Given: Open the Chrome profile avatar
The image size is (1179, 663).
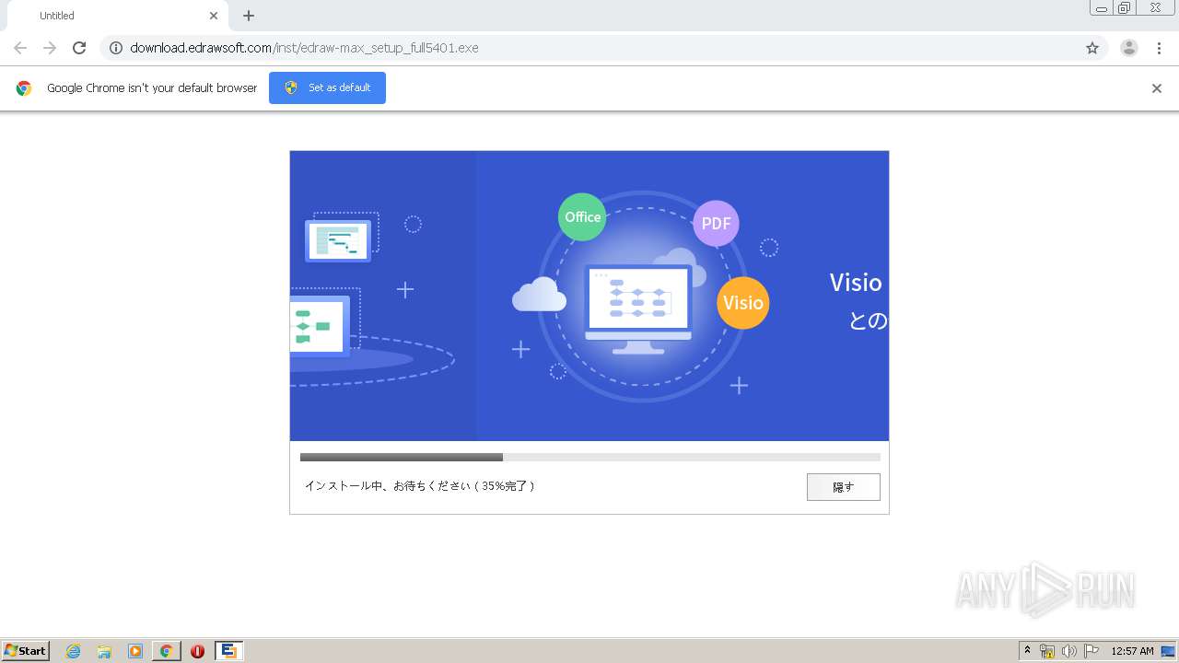Looking at the screenshot, I should (1129, 48).
